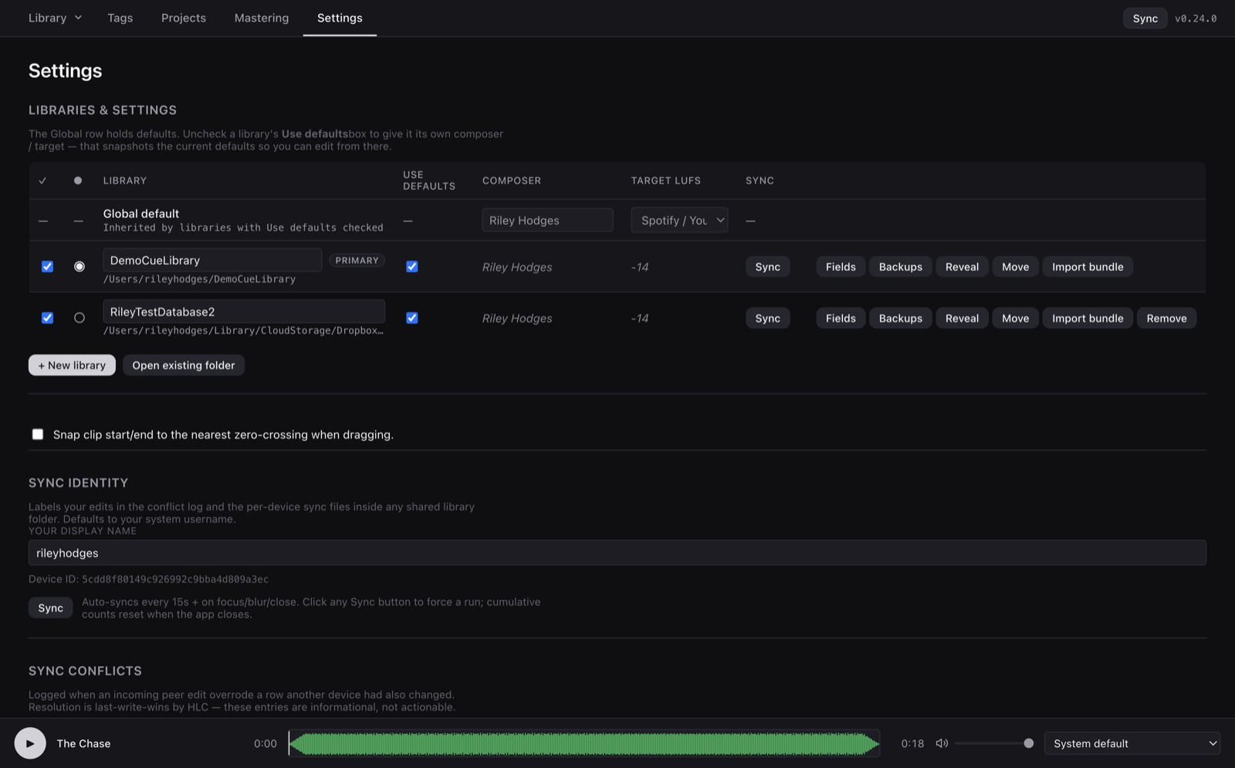Image resolution: width=1235 pixels, height=768 pixels.
Task: Create a new library
Action: 72,365
